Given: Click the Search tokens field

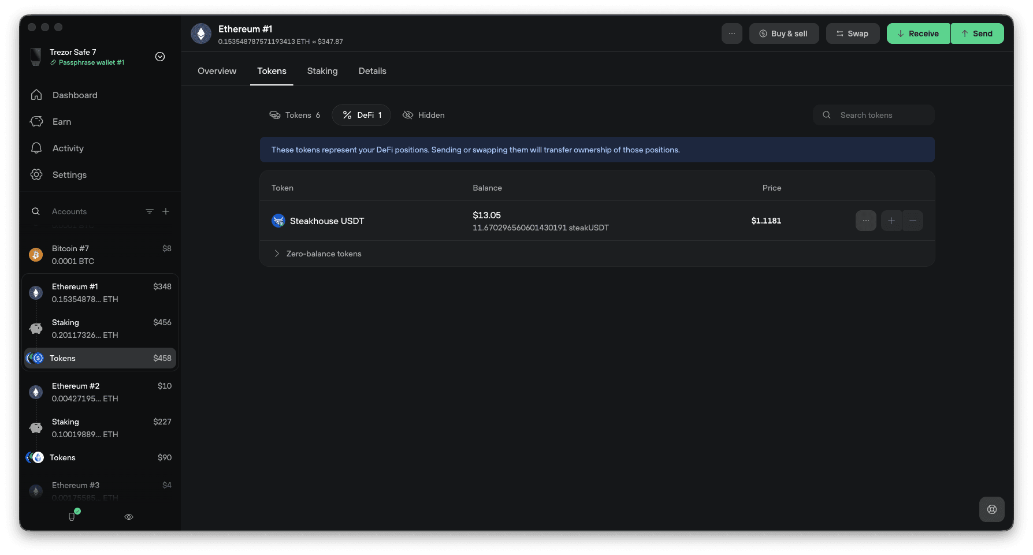Looking at the screenshot, I should click(x=874, y=115).
